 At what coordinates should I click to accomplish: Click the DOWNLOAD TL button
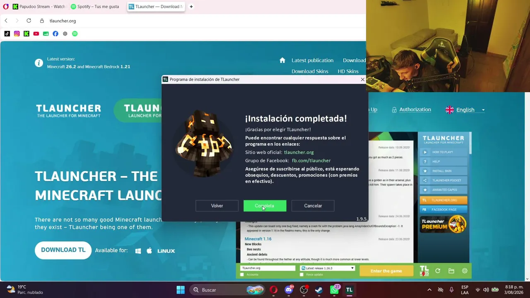63,250
